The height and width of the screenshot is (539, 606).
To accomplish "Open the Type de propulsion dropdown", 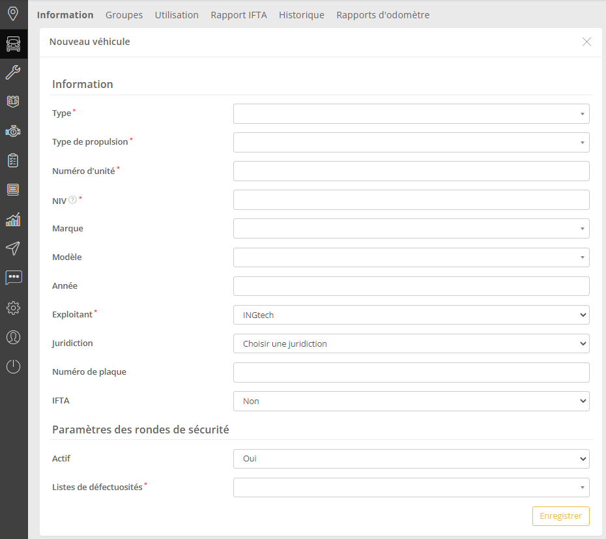I will (x=411, y=143).
